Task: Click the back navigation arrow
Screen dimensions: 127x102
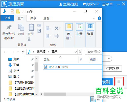Action: click(5, 52)
